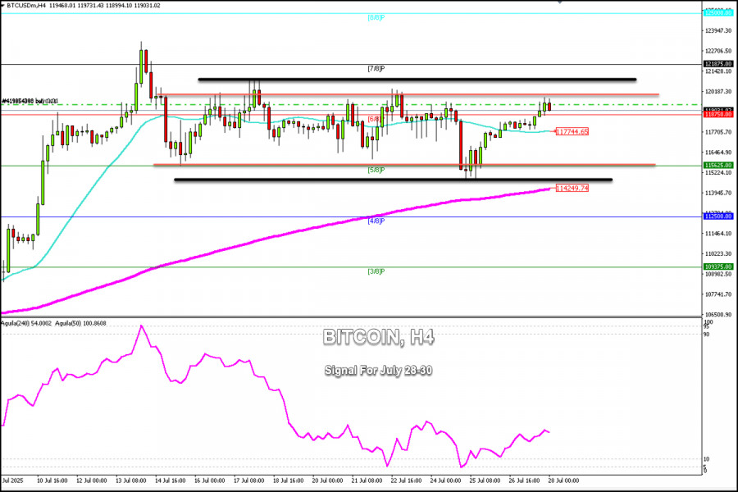Click the 22 Jul 16:00 time label
The width and height of the screenshot is (738, 492).
coord(406,481)
